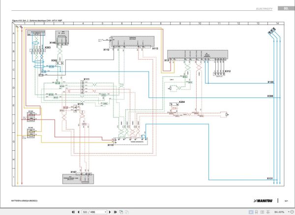Go to the first page
295x215 pixels.
click(x=73, y=212)
